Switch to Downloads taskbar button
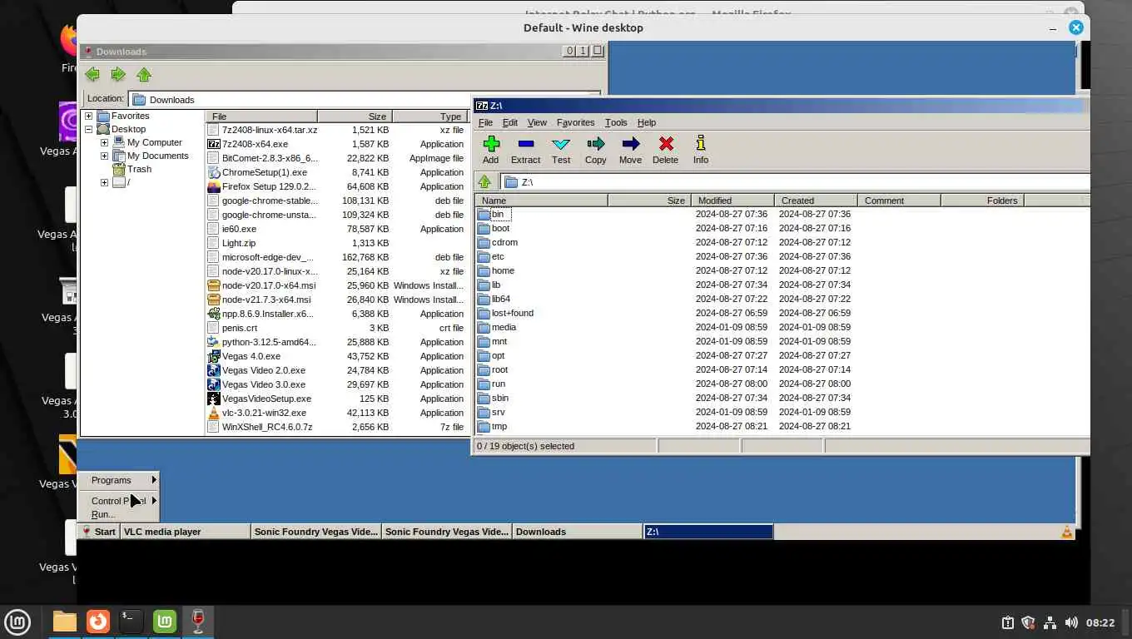The height and width of the screenshot is (639, 1132). 577,532
